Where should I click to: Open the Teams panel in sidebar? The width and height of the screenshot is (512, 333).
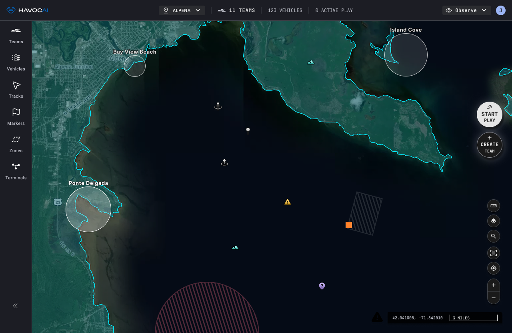point(16,35)
